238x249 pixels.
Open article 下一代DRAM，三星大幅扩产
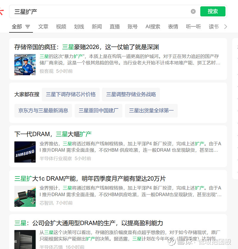53,134
